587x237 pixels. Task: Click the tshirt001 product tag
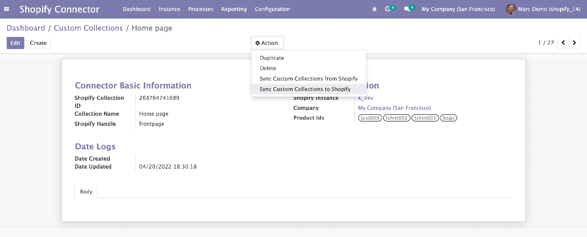(x=425, y=118)
